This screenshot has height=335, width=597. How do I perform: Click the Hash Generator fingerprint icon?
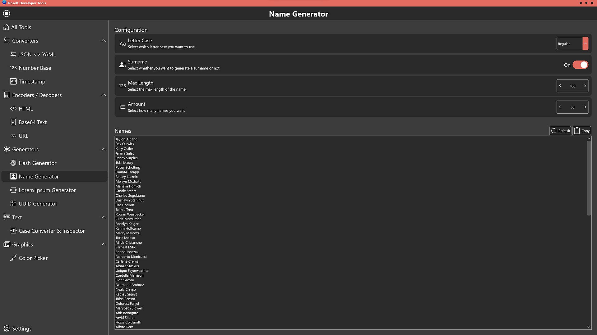tap(13, 163)
